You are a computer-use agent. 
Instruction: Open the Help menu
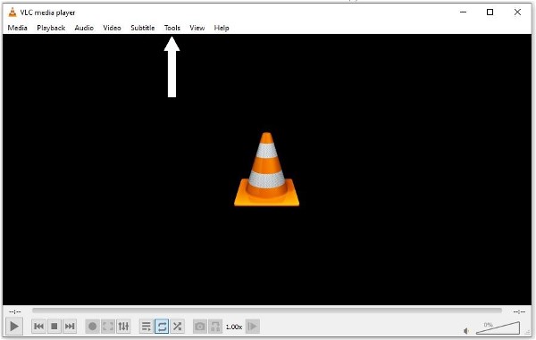222,28
